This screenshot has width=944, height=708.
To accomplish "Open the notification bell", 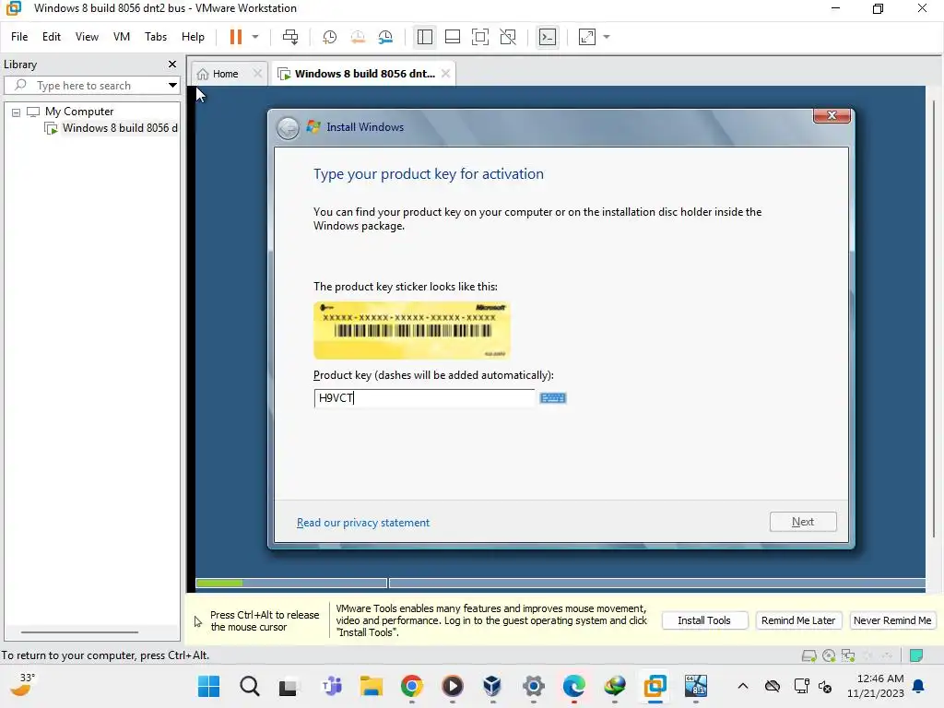I will click(919, 686).
